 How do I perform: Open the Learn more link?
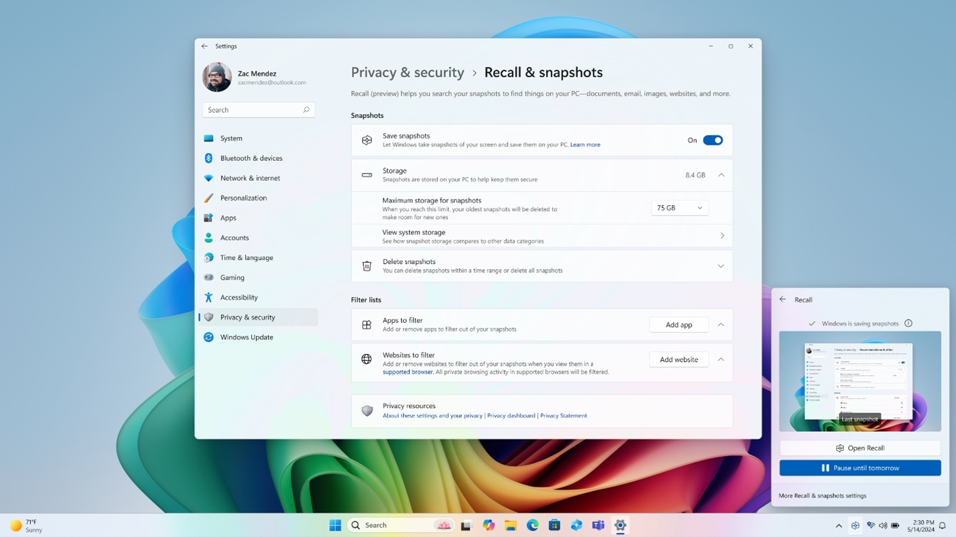(585, 144)
